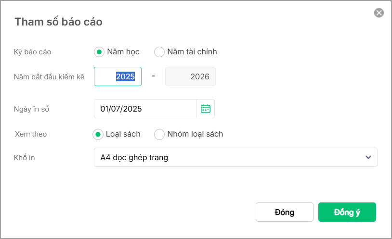This screenshot has width=392, height=239.
Task: Open the A4 dọc ghép trang combo box
Action: [x=231, y=157]
